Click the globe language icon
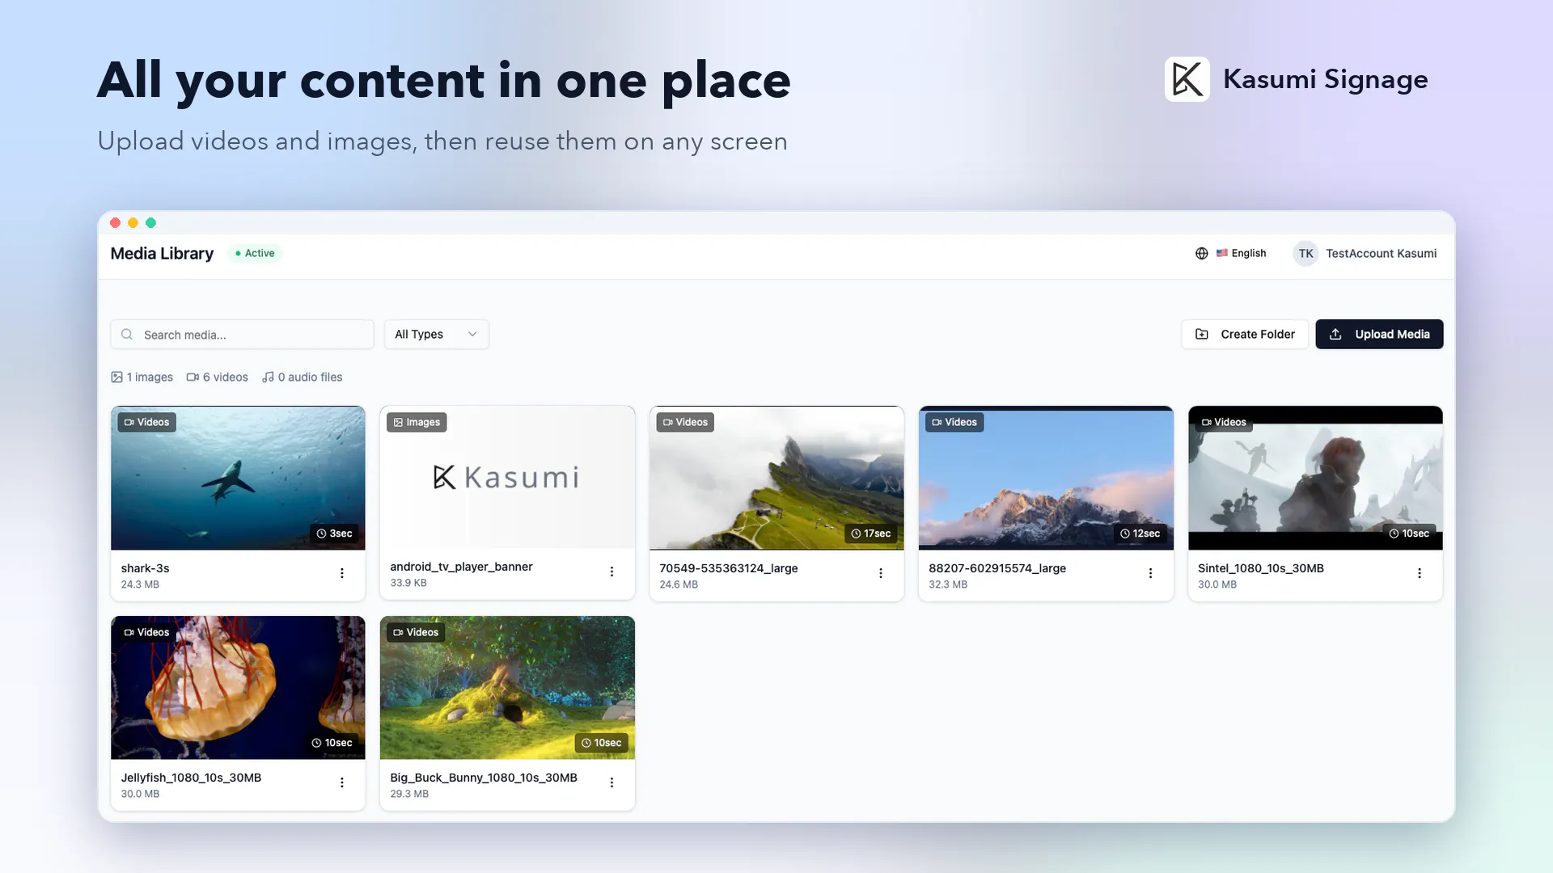The height and width of the screenshot is (873, 1553). click(1202, 253)
